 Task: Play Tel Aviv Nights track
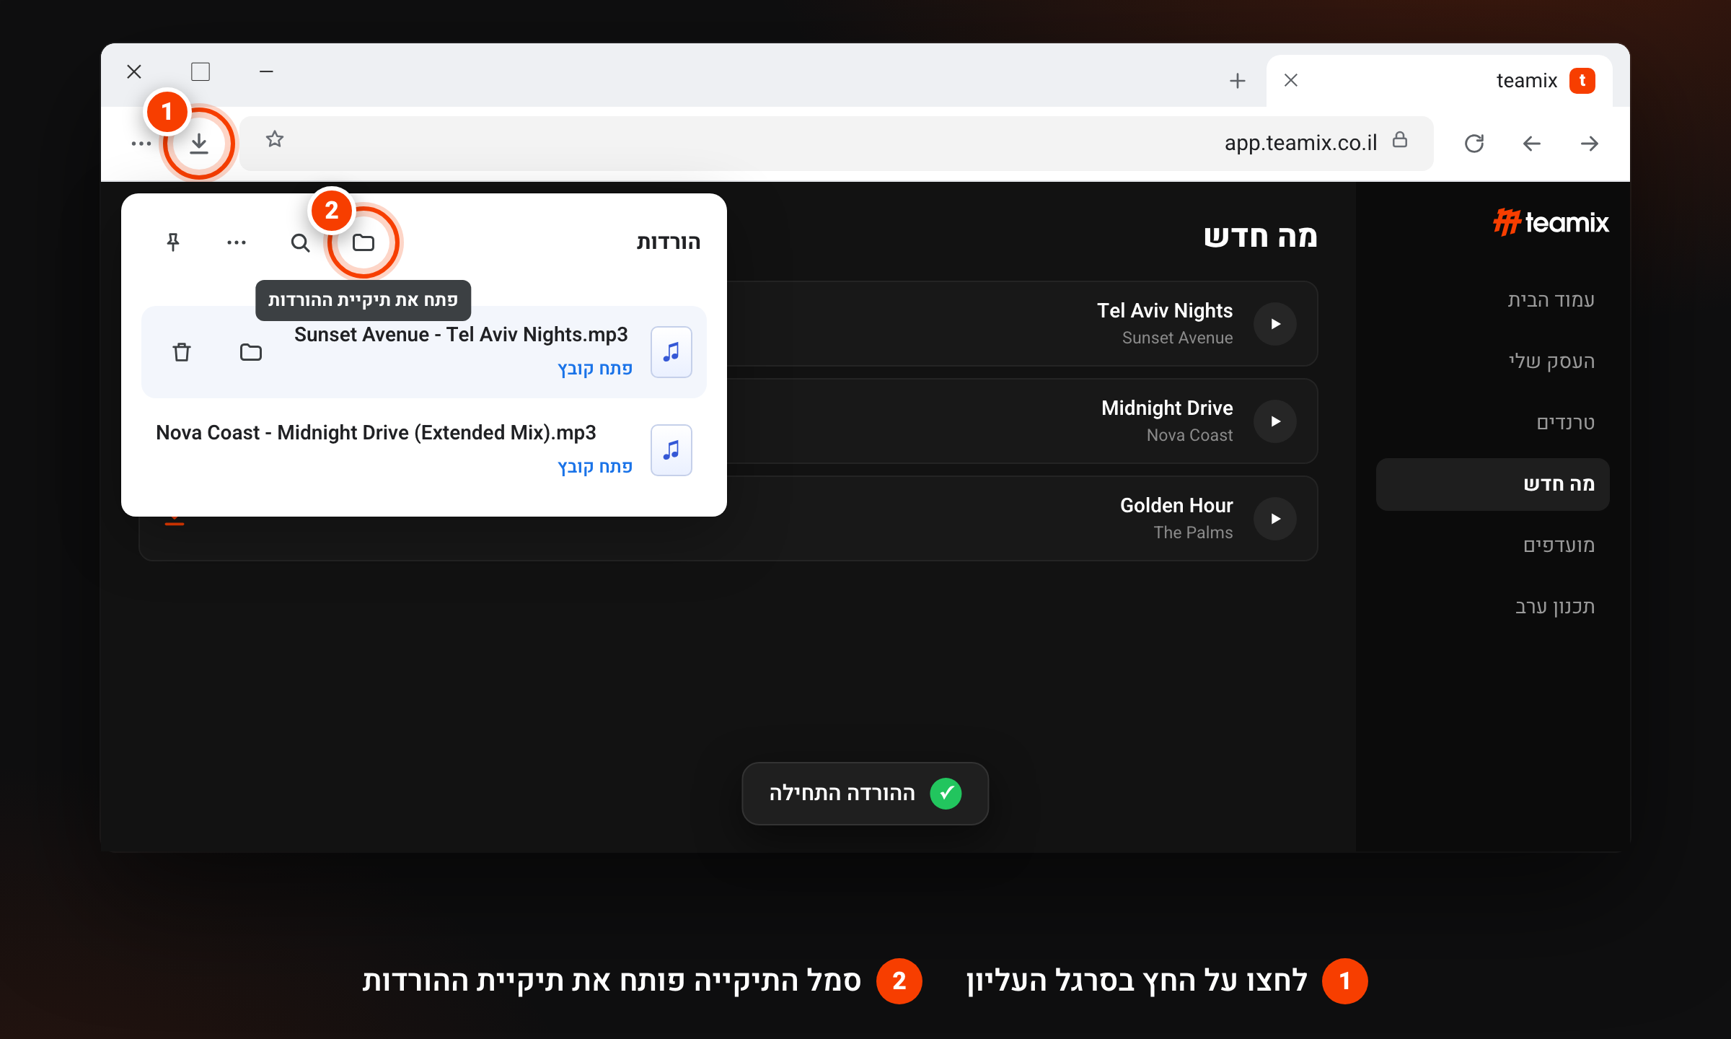click(1275, 324)
